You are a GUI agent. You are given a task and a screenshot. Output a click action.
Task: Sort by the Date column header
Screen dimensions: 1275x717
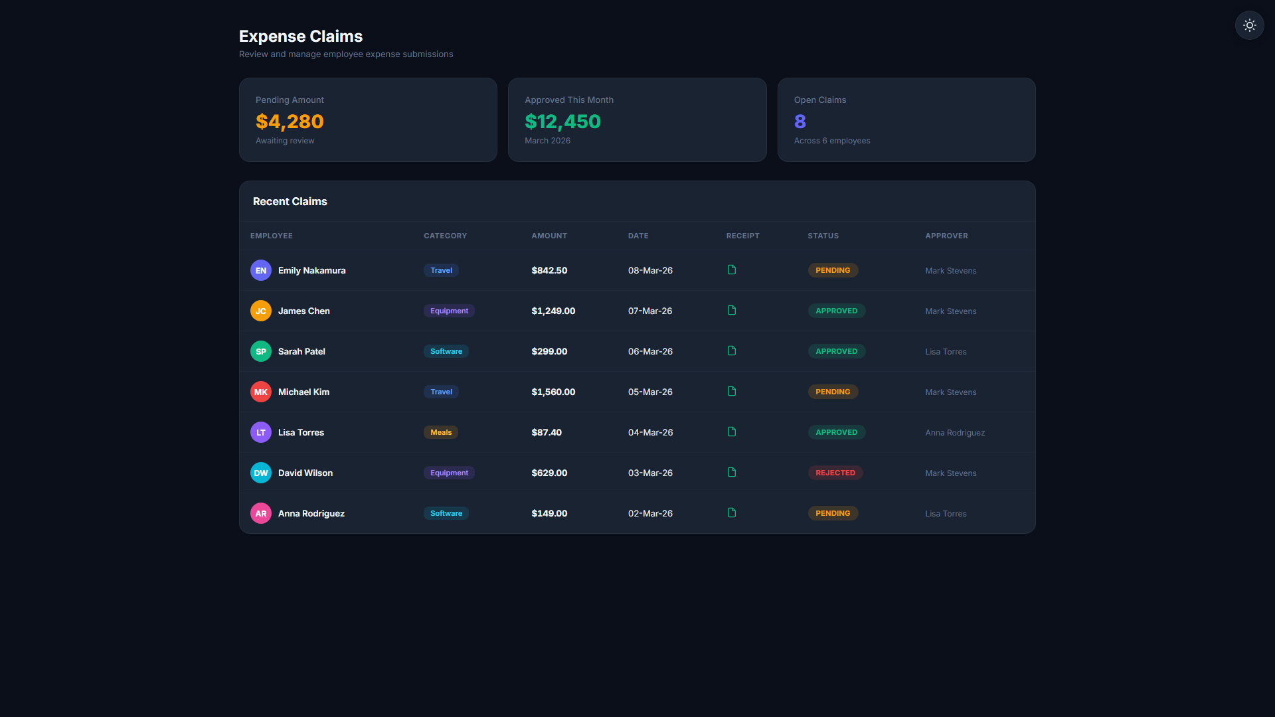pyautogui.click(x=638, y=236)
